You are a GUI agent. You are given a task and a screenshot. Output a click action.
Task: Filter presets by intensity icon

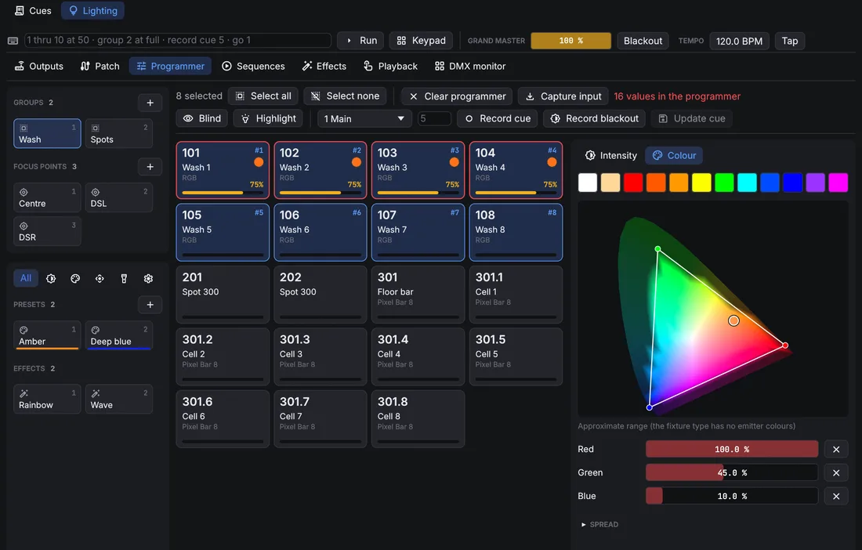pos(51,279)
